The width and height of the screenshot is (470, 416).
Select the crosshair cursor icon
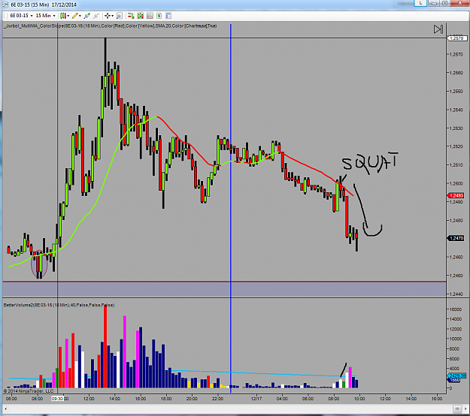pyautogui.click(x=108, y=16)
